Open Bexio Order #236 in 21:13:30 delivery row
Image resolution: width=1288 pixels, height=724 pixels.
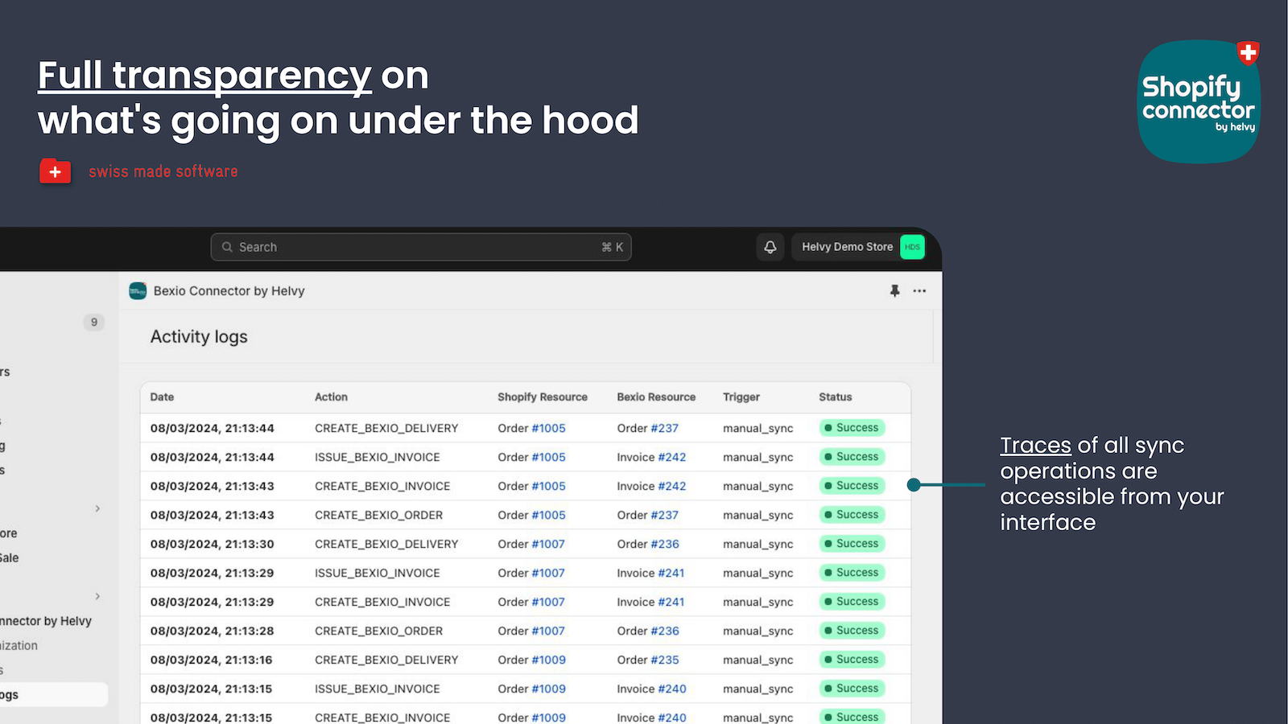(665, 544)
